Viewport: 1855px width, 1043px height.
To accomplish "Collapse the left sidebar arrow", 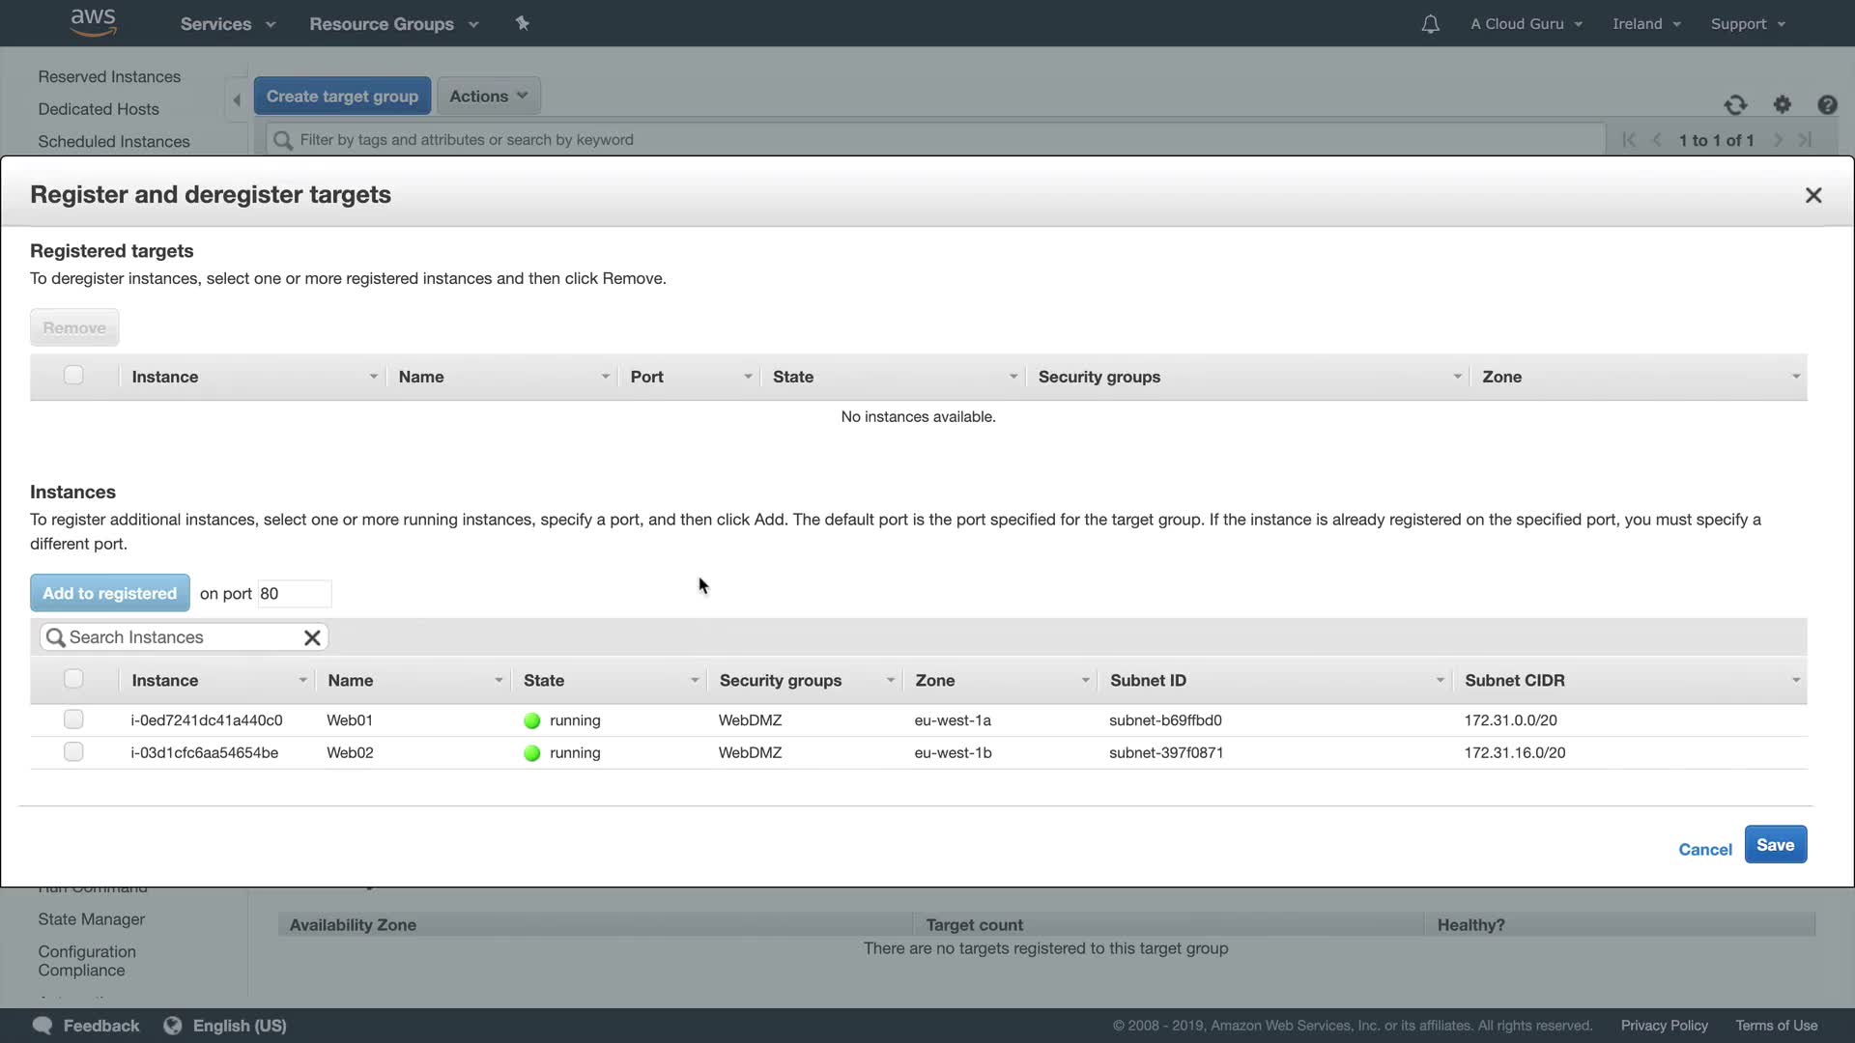I will pyautogui.click(x=237, y=99).
